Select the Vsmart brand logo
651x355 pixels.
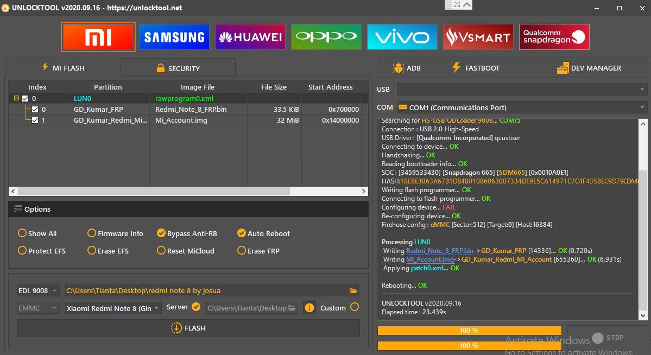tap(478, 37)
